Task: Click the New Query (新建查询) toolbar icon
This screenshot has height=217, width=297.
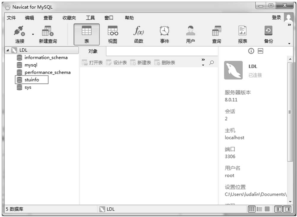Action: [x=48, y=31]
